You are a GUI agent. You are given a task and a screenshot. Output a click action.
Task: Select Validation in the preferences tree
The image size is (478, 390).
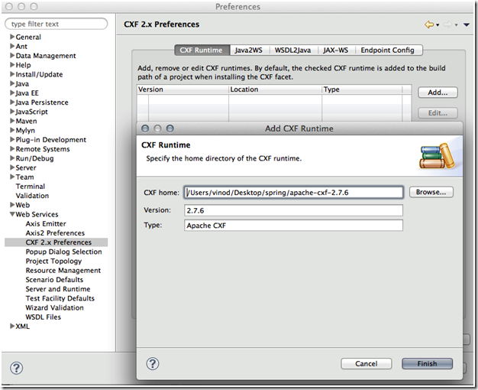[32, 196]
